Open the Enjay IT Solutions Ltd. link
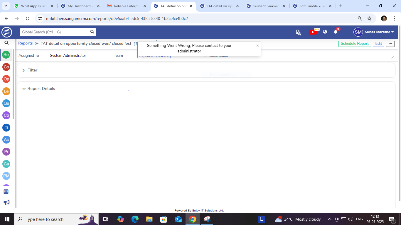Screen dimensions: 401x225 pyautogui.click(x=208, y=210)
